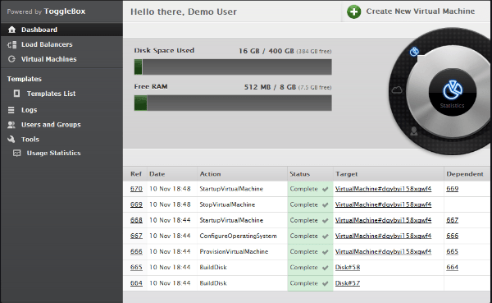
Task: Open transaction Ref 670
Action: (x=136, y=189)
